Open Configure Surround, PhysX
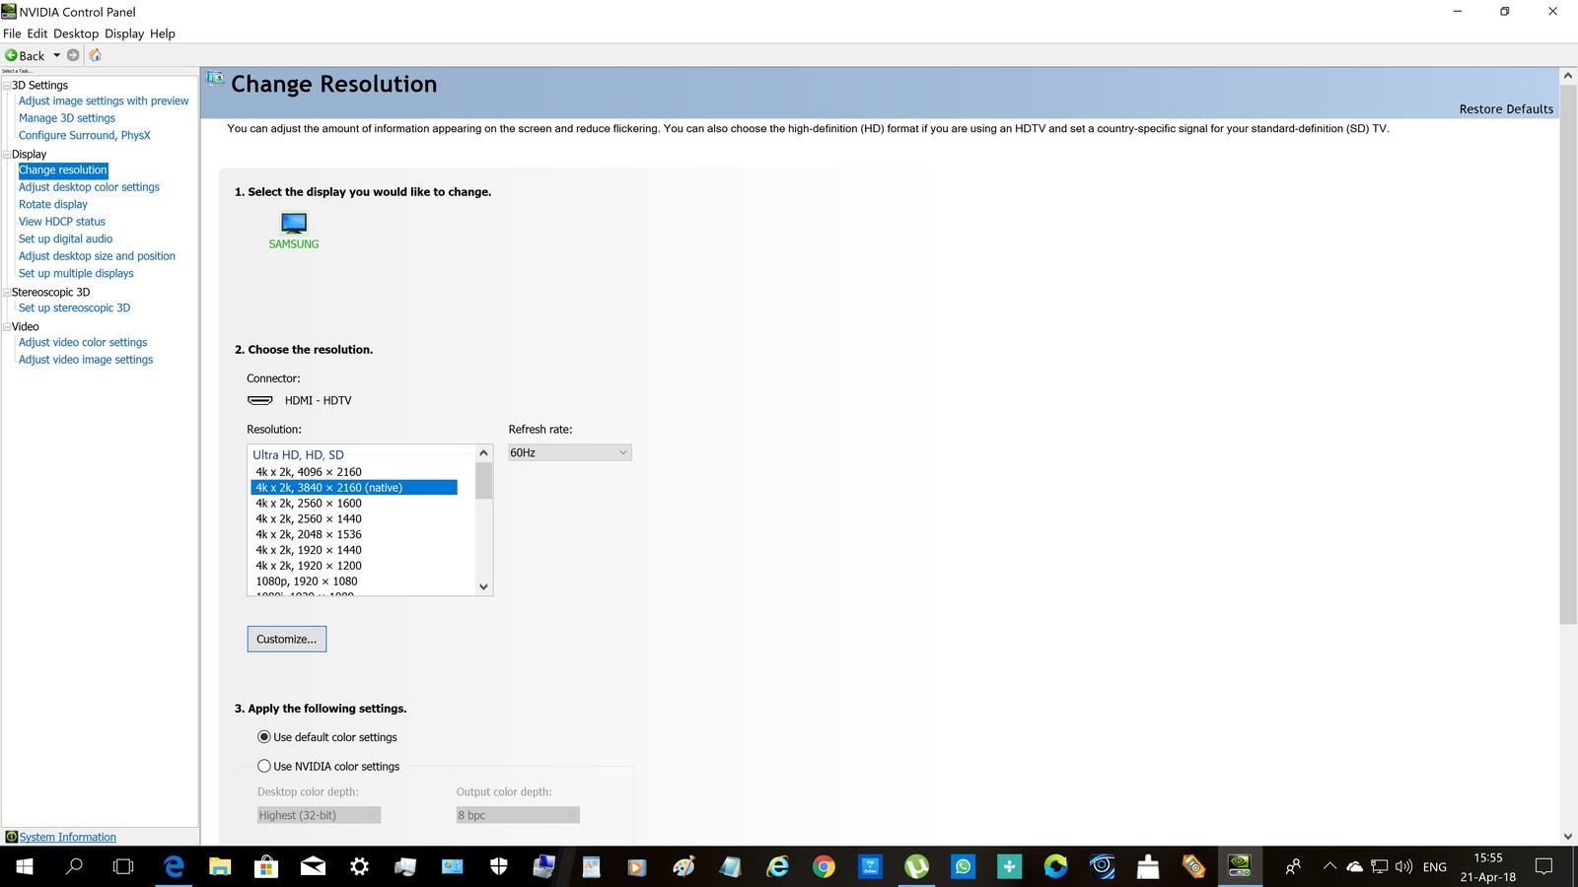 click(x=85, y=135)
